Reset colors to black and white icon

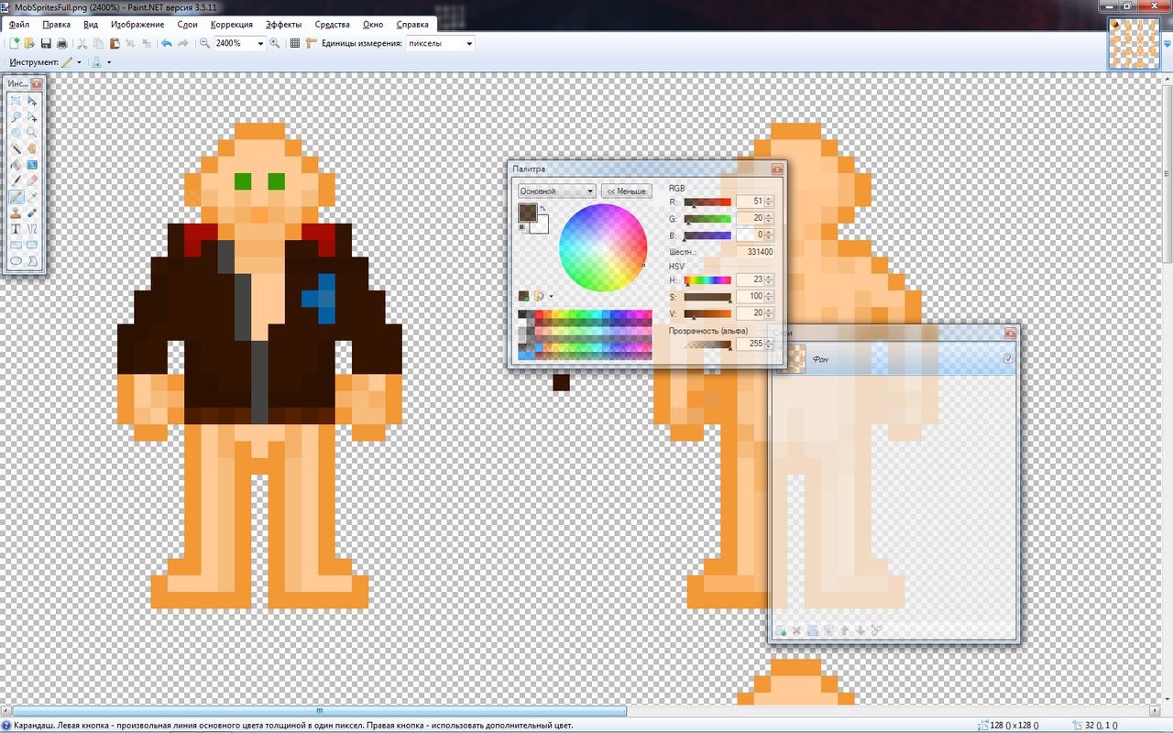click(523, 228)
